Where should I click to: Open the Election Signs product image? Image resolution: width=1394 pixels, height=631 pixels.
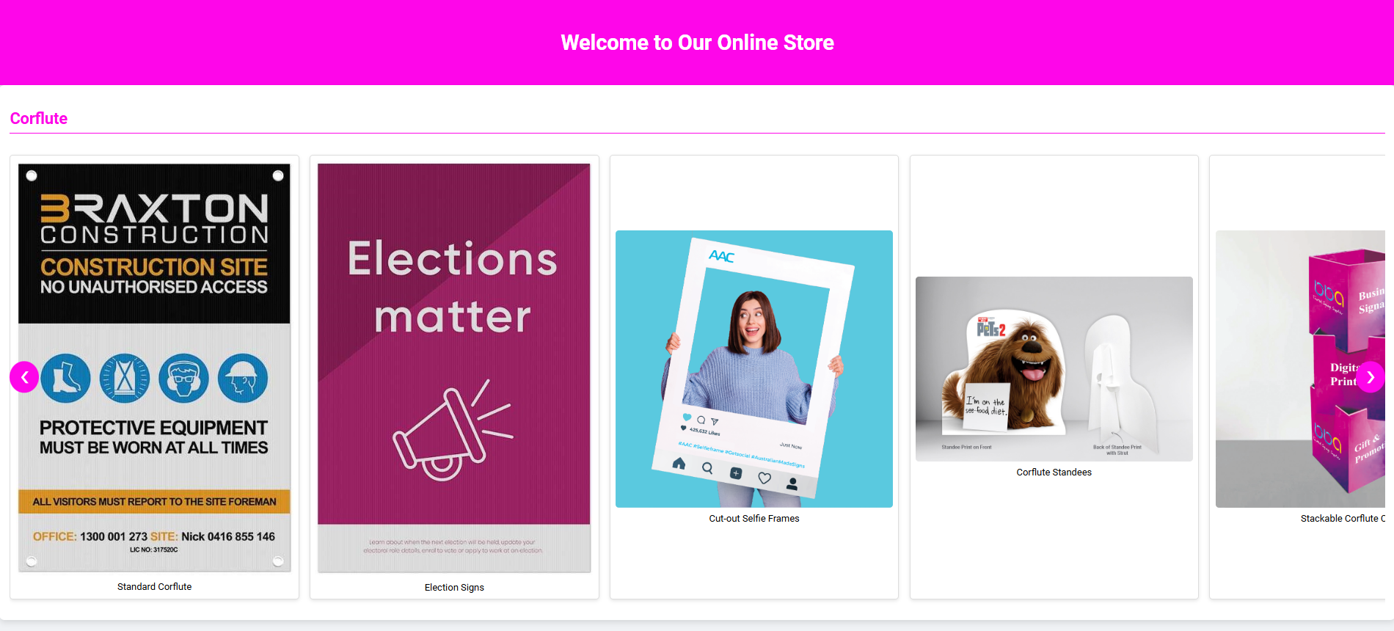tap(454, 368)
